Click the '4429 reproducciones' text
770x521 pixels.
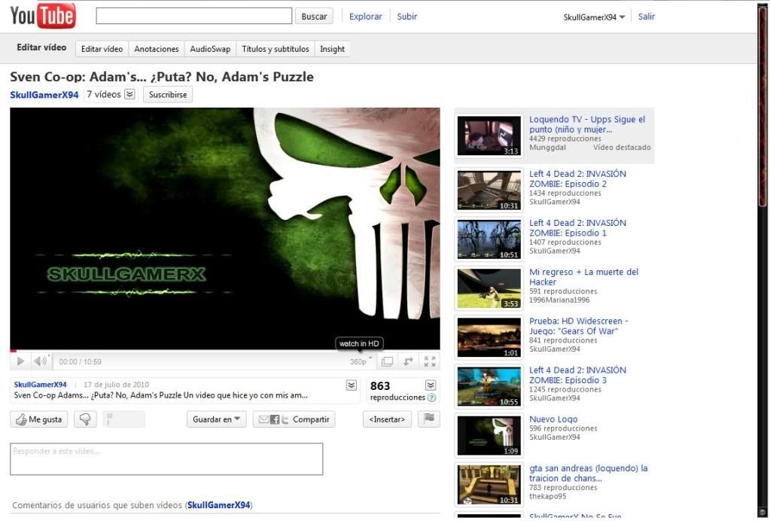pyautogui.click(x=565, y=139)
